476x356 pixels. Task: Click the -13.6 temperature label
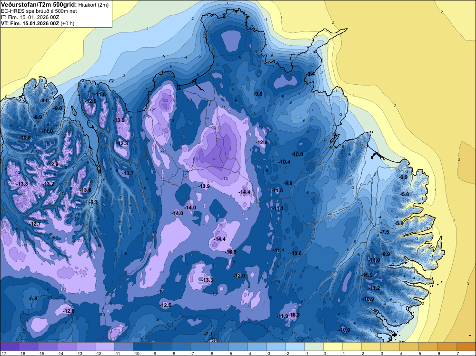point(85,190)
